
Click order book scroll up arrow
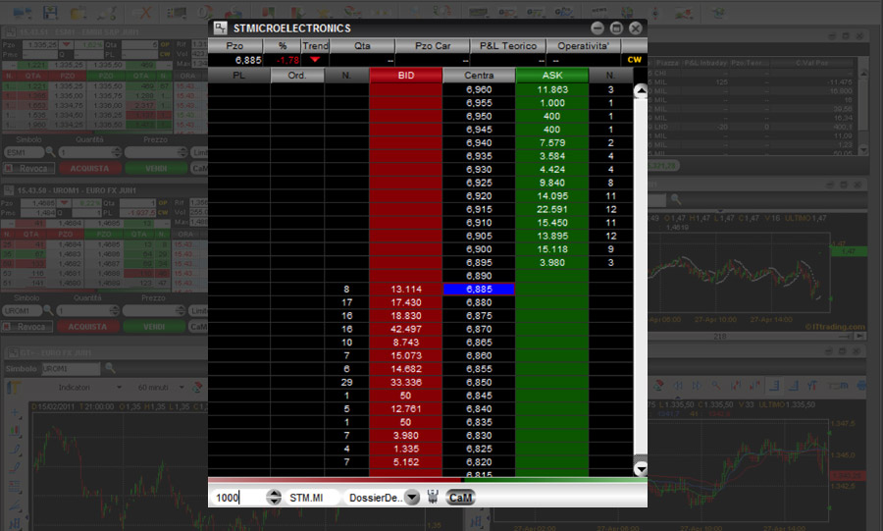(641, 90)
